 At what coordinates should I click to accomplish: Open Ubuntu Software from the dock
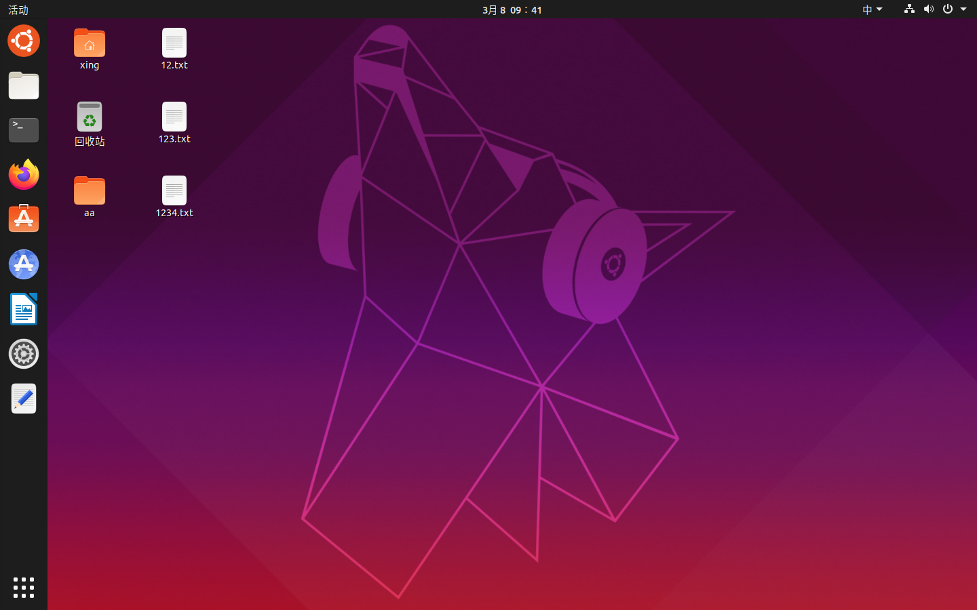coord(24,218)
